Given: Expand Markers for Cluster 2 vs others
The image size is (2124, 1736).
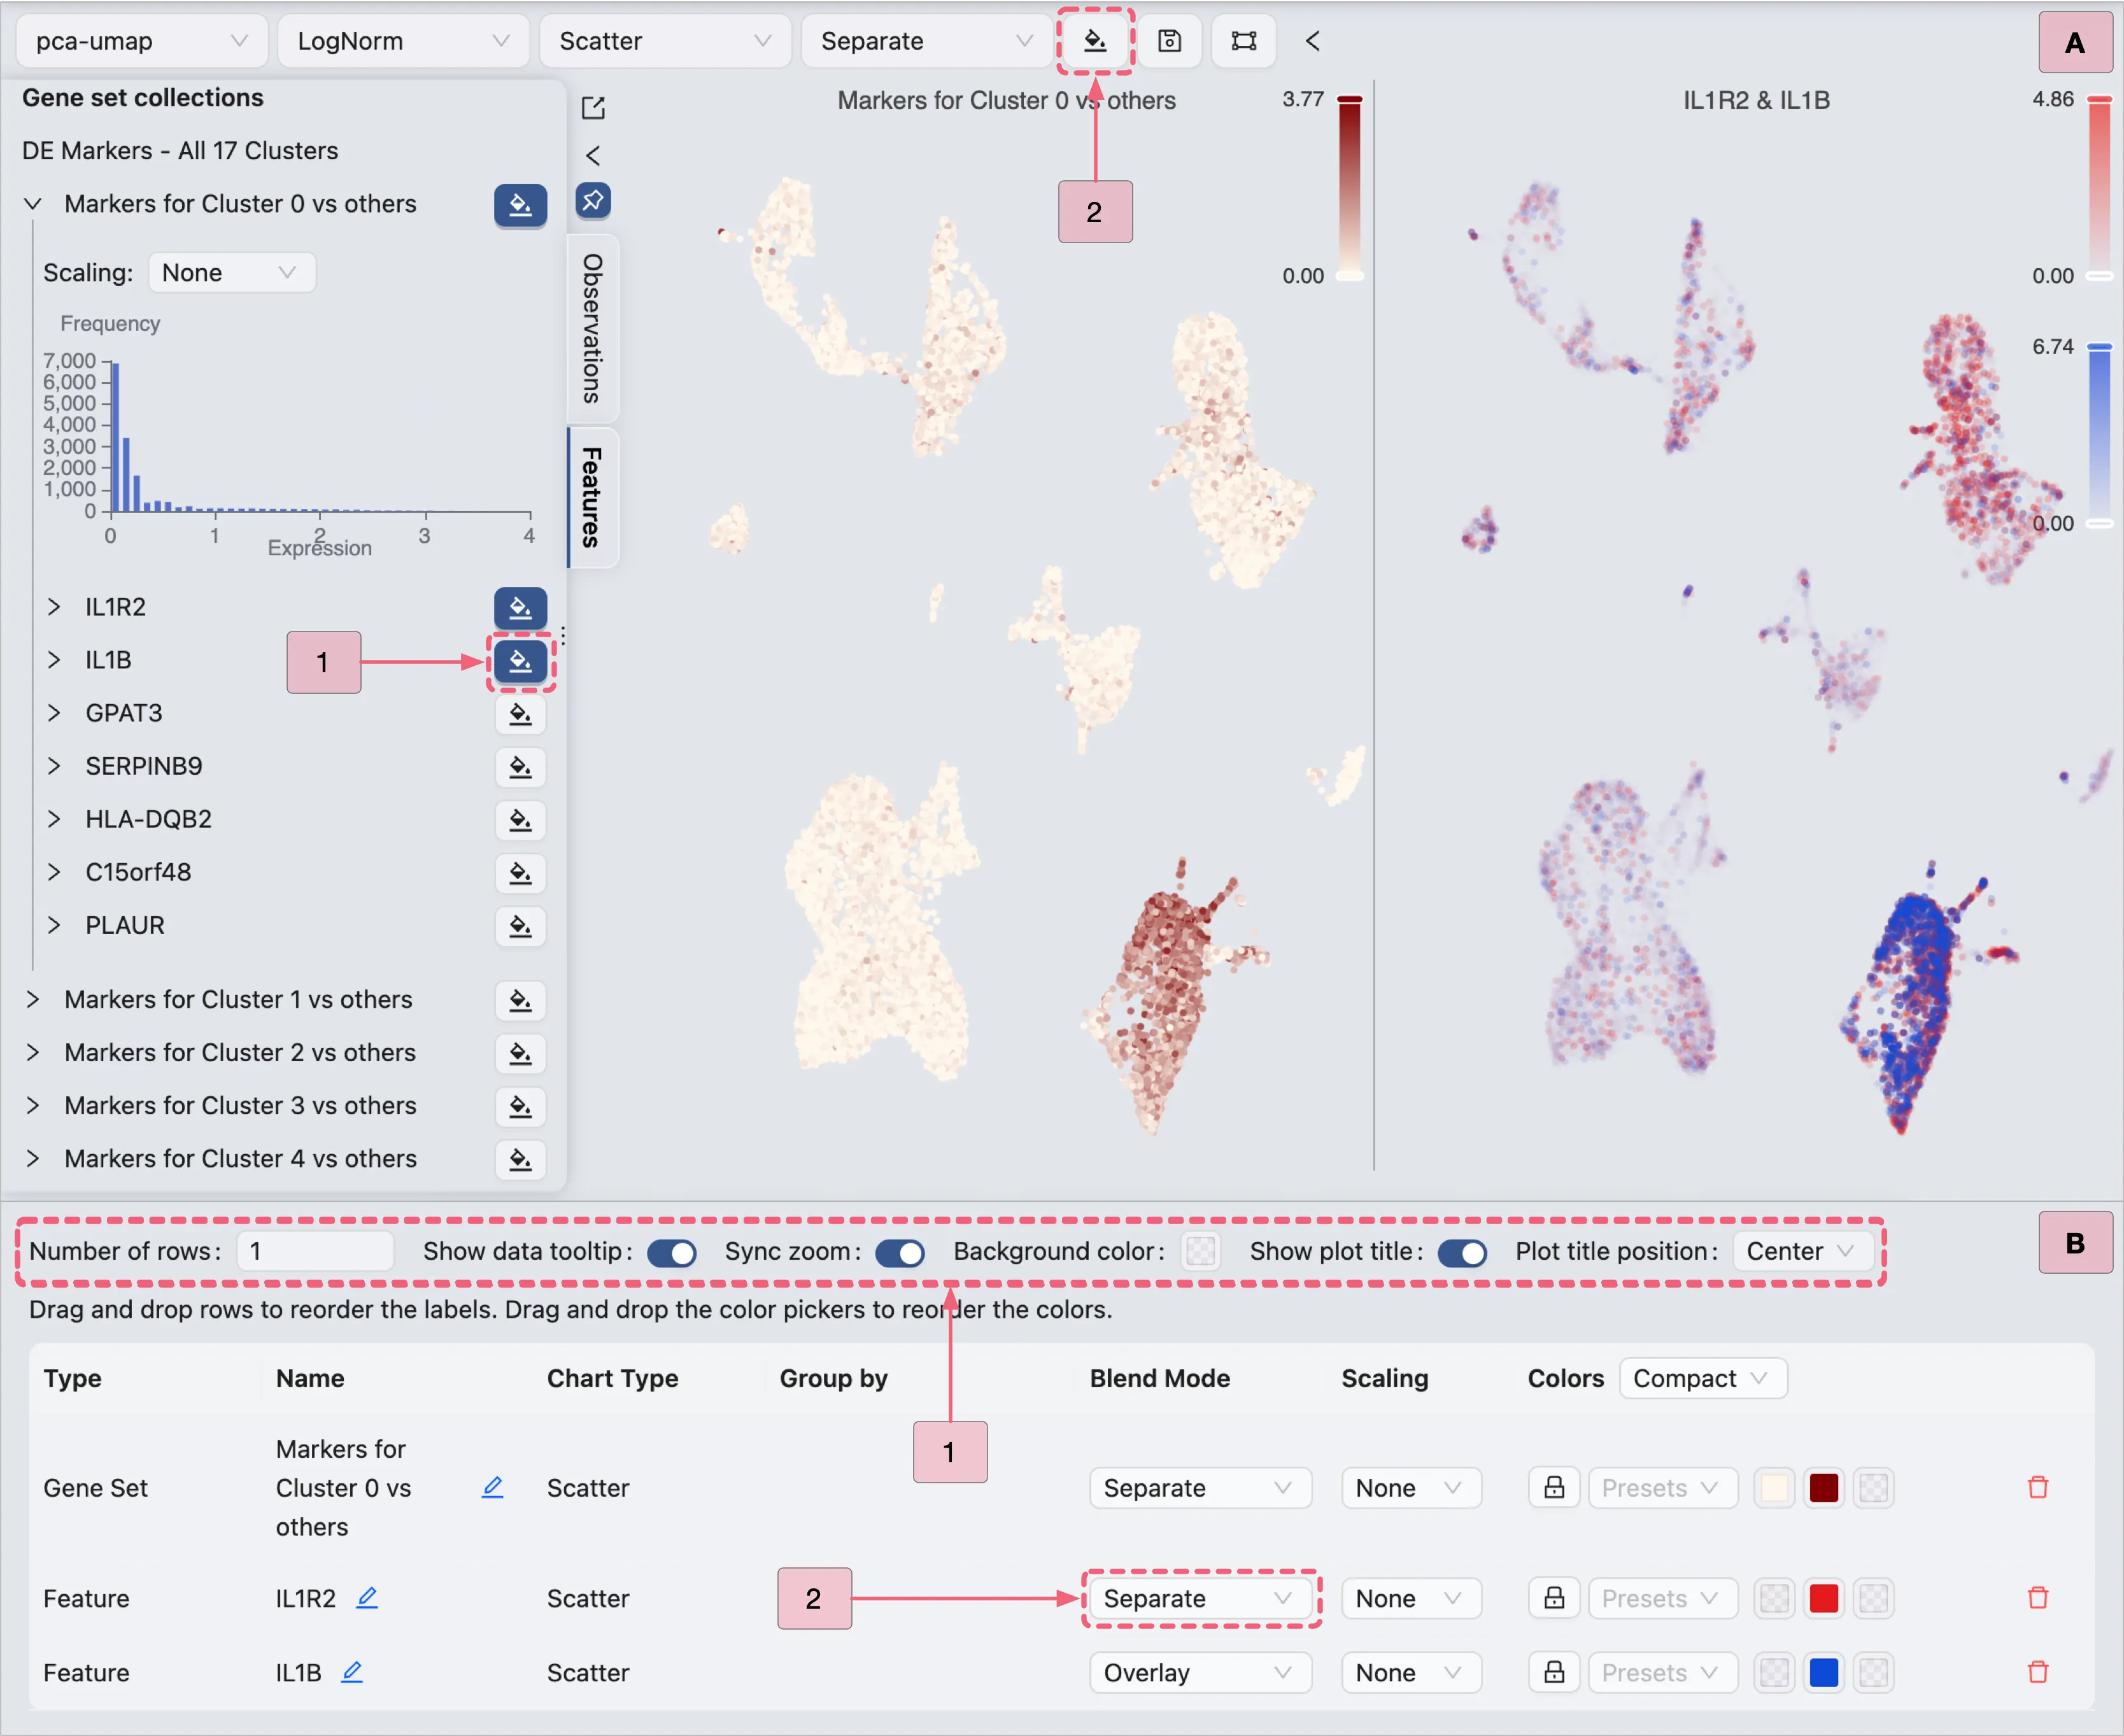Looking at the screenshot, I should [x=33, y=1052].
